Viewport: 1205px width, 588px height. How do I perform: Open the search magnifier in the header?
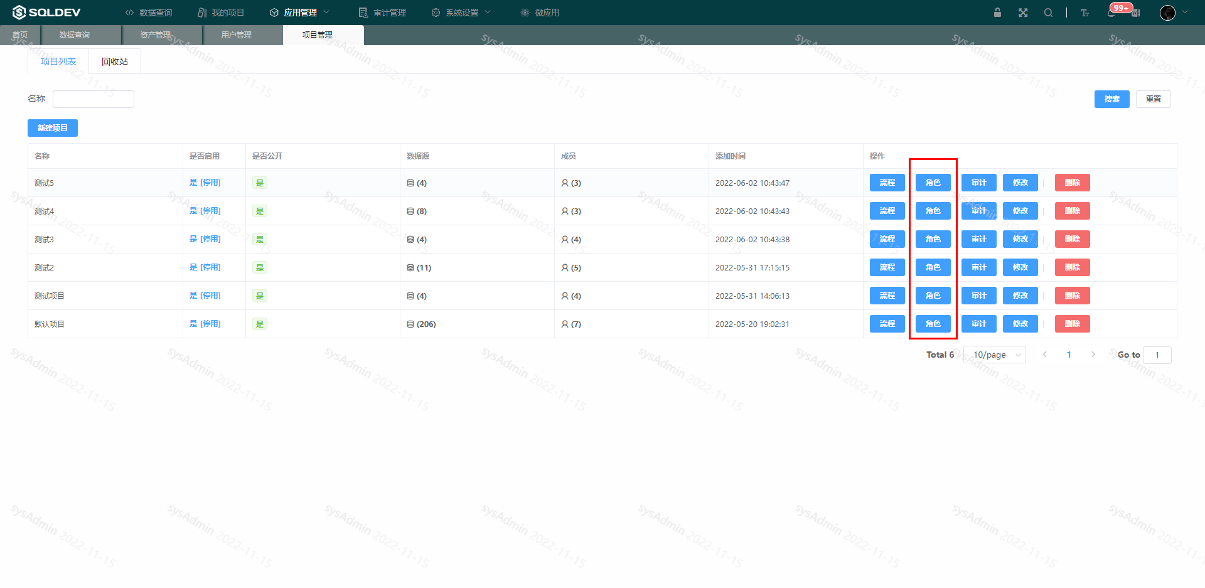[1048, 13]
